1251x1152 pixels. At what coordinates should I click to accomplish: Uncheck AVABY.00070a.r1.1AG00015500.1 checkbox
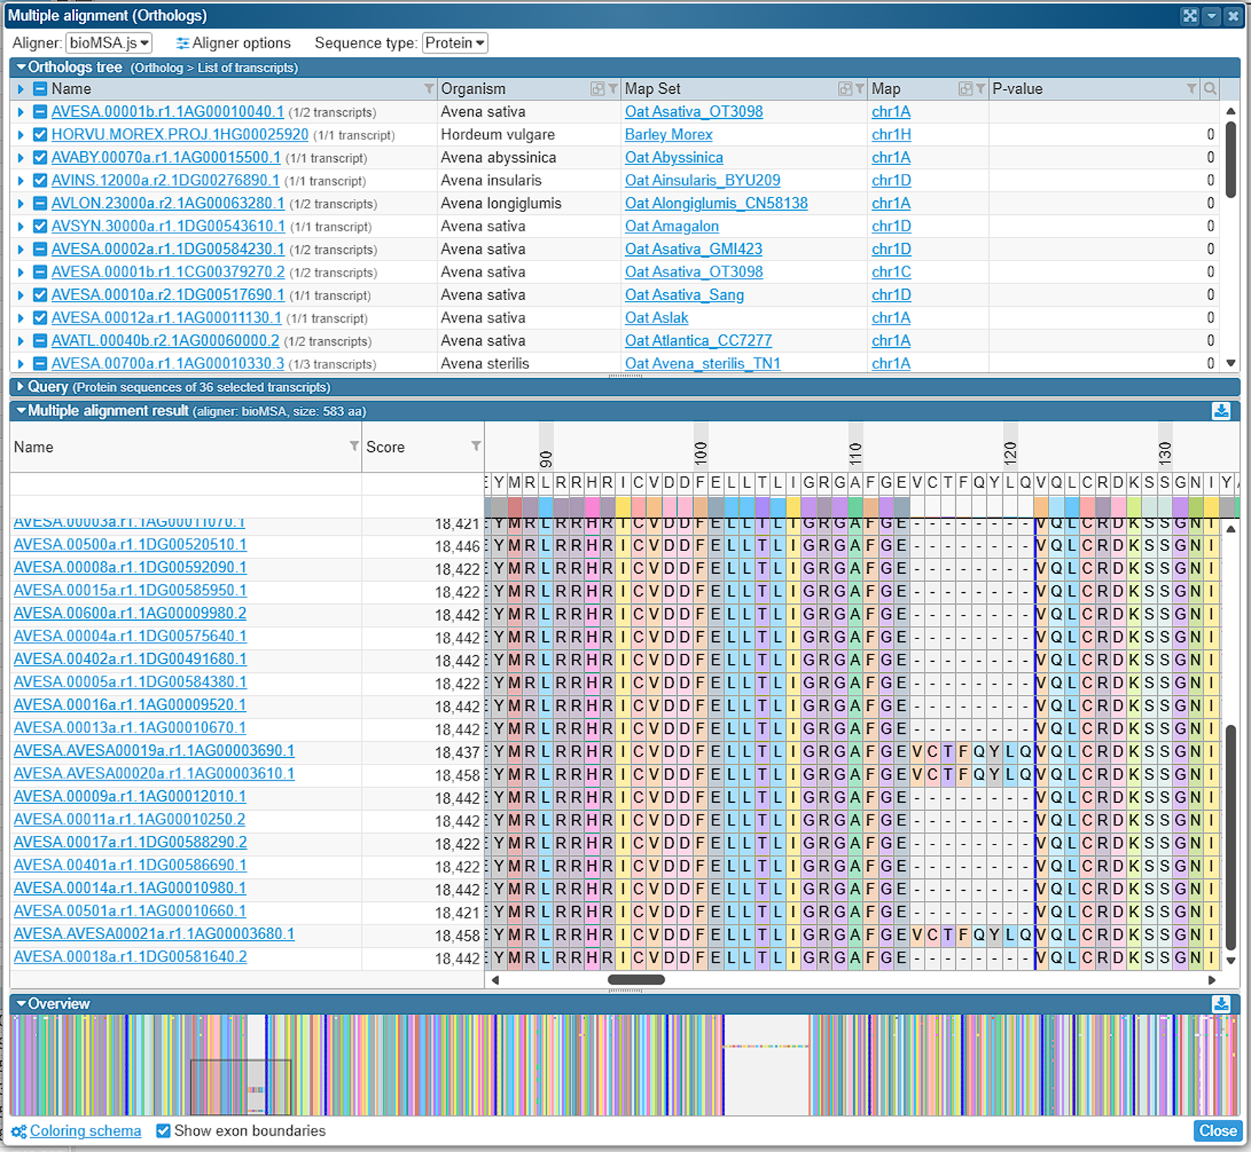[40, 157]
